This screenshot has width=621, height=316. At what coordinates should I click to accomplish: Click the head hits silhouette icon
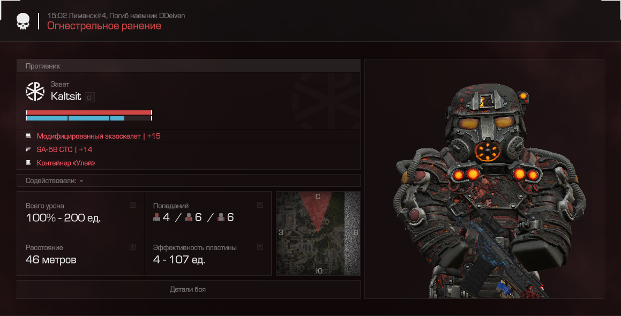pyautogui.click(x=157, y=217)
